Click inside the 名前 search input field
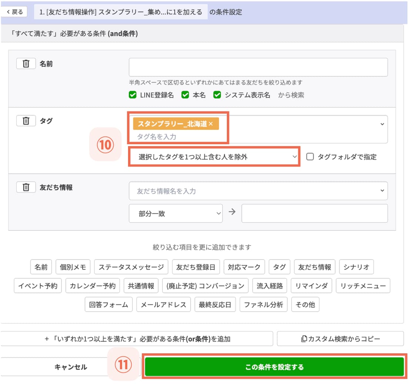The image size is (413, 384). 258,67
